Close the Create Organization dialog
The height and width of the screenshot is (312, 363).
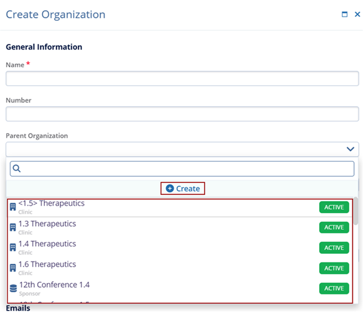pyautogui.click(x=357, y=15)
